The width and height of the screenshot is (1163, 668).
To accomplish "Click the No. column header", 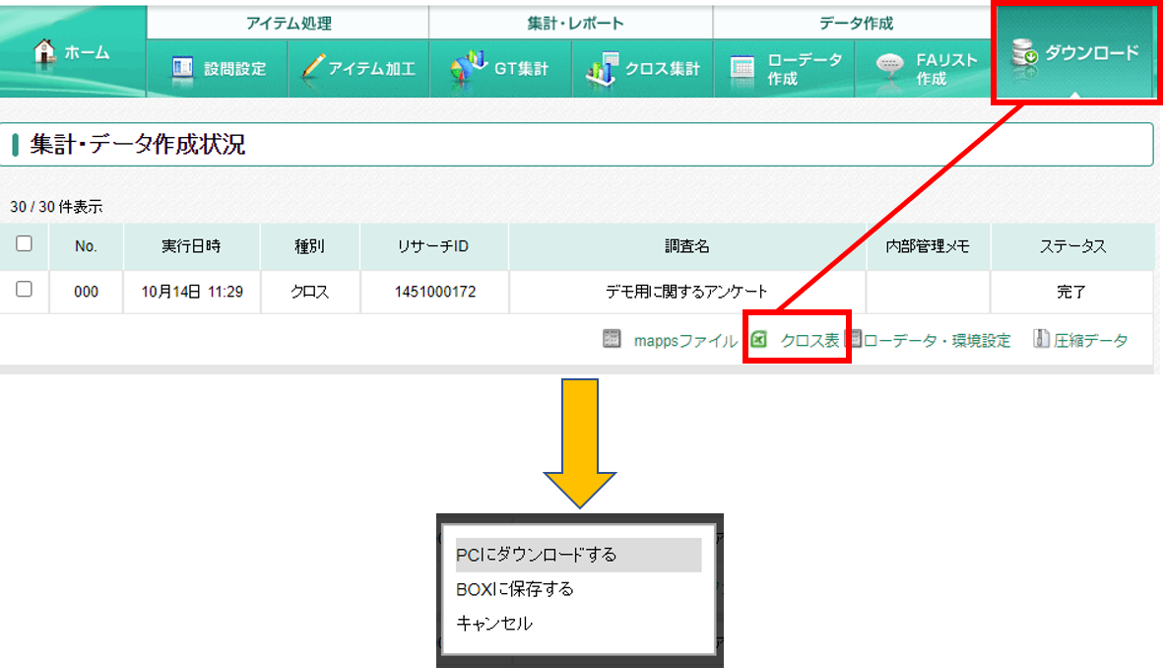I will click(86, 246).
